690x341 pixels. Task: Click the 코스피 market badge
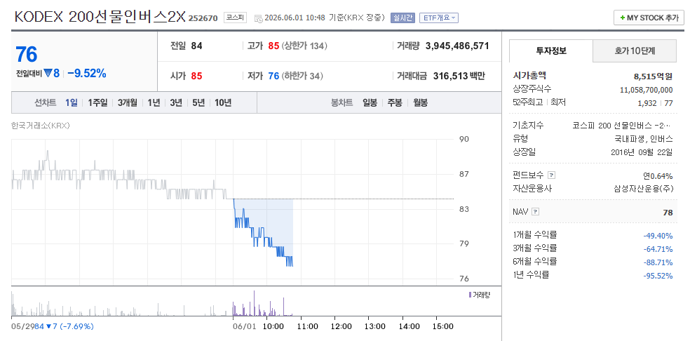point(235,18)
